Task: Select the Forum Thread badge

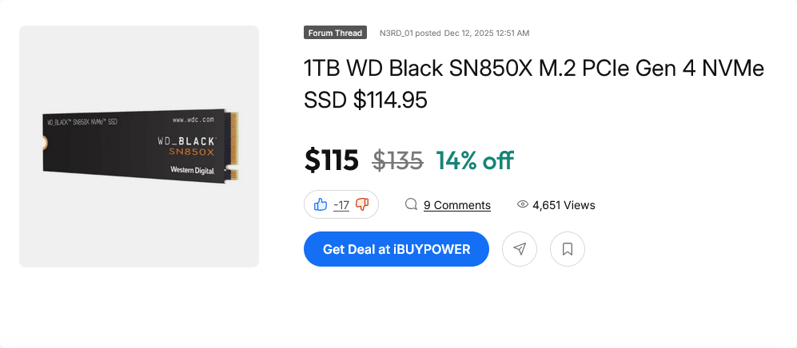Action: pyautogui.click(x=335, y=33)
